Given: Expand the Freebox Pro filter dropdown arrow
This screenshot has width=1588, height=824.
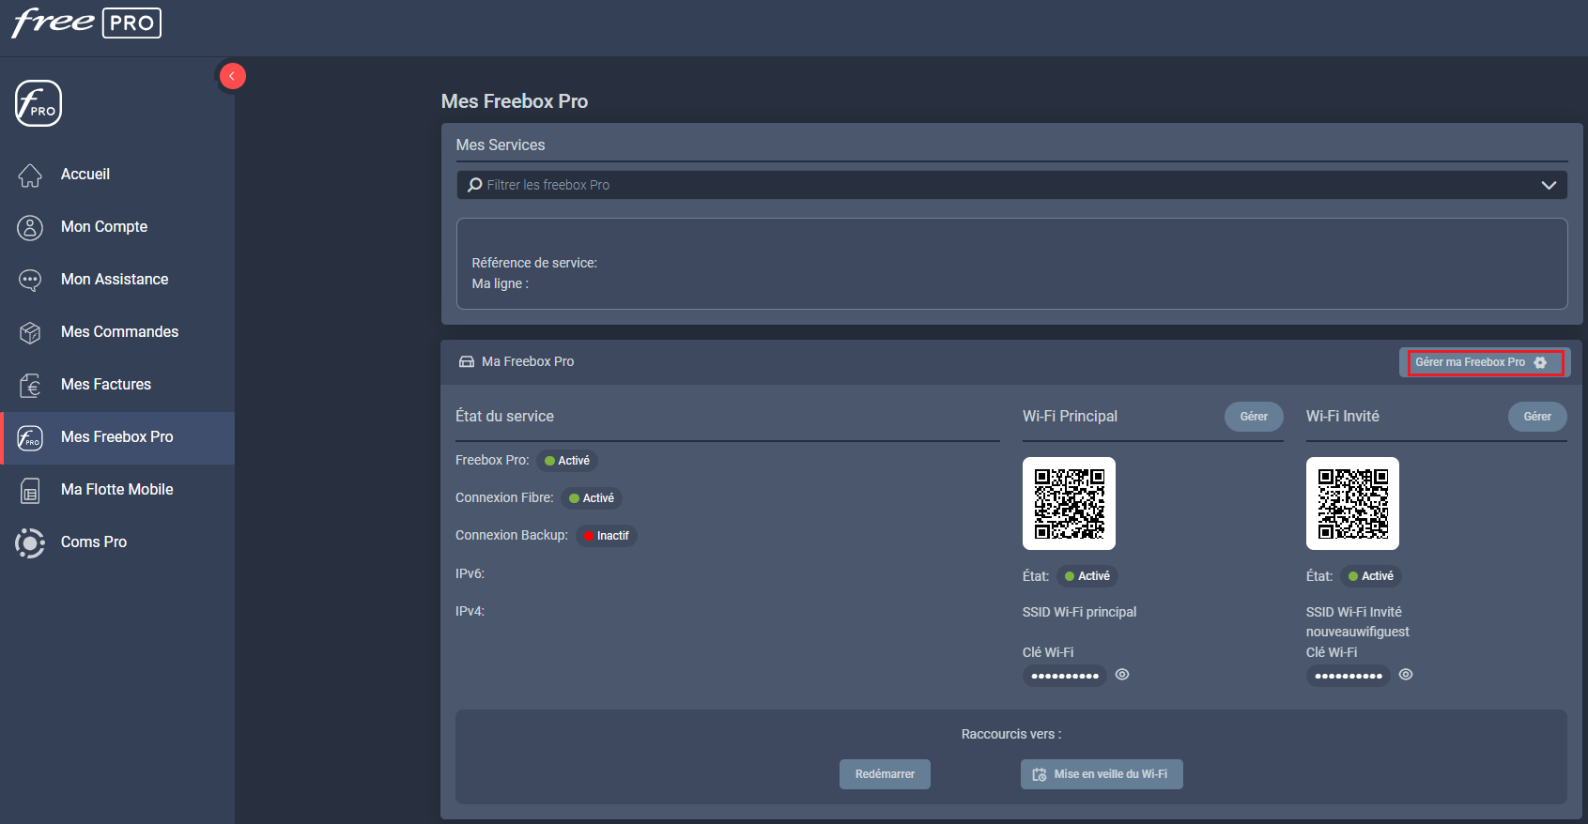Looking at the screenshot, I should 1549,185.
